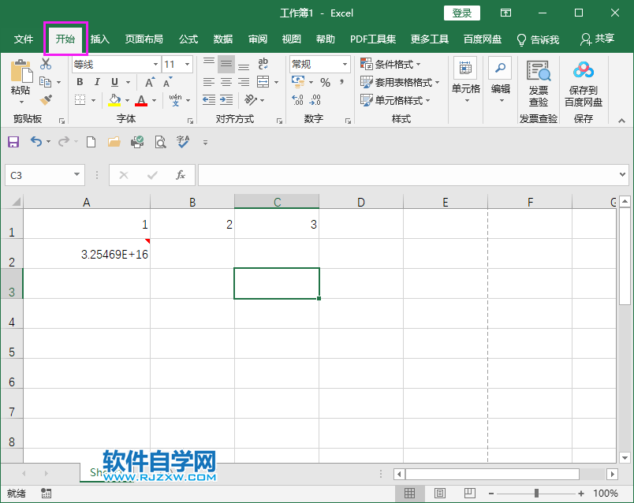Click the Copy icon in the clipboard group

45,80
